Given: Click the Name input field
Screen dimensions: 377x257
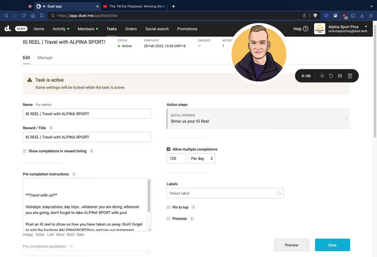Looking at the screenshot, I should click(87, 114).
